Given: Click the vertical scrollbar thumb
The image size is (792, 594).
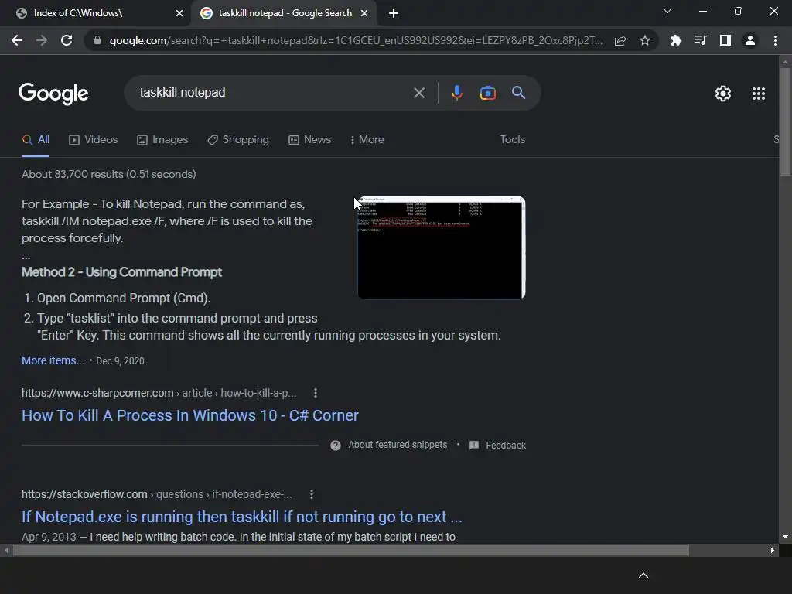Looking at the screenshot, I should pos(785,121).
